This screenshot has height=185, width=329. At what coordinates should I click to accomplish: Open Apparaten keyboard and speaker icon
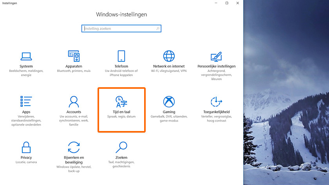click(x=74, y=56)
